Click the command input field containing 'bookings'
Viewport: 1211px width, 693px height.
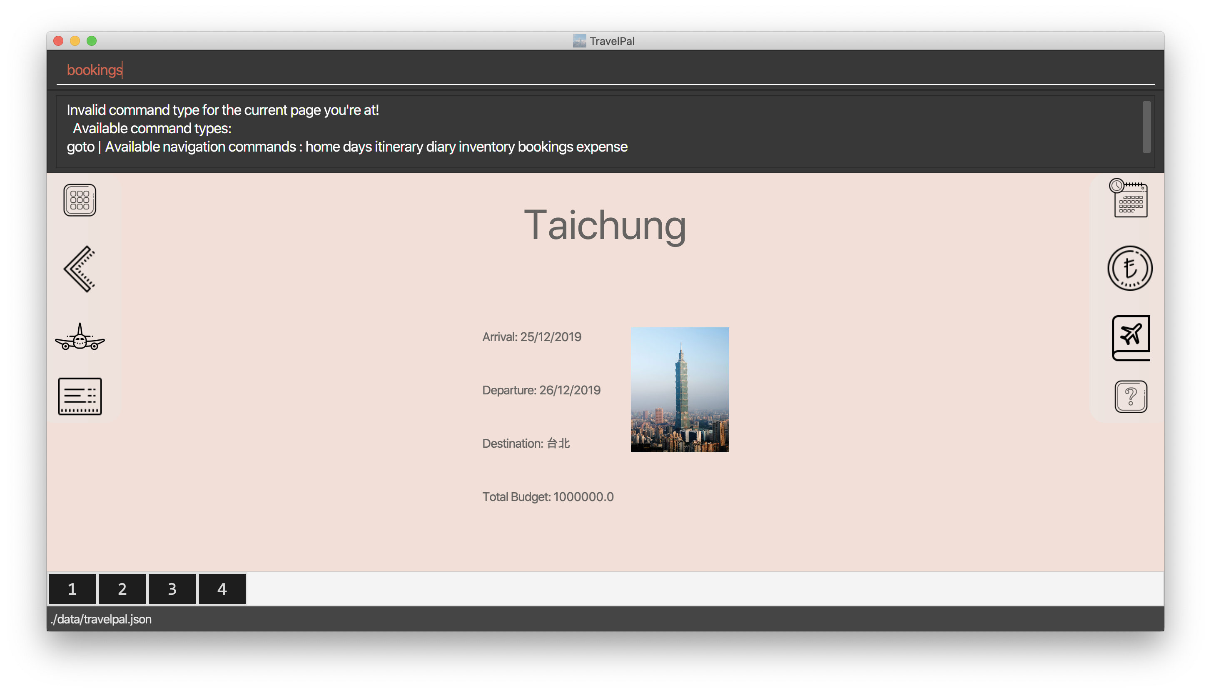pos(604,70)
